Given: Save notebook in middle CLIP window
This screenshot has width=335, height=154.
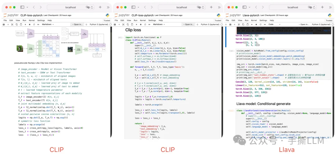Looking at the screenshot, I should click(x=115, y=25).
